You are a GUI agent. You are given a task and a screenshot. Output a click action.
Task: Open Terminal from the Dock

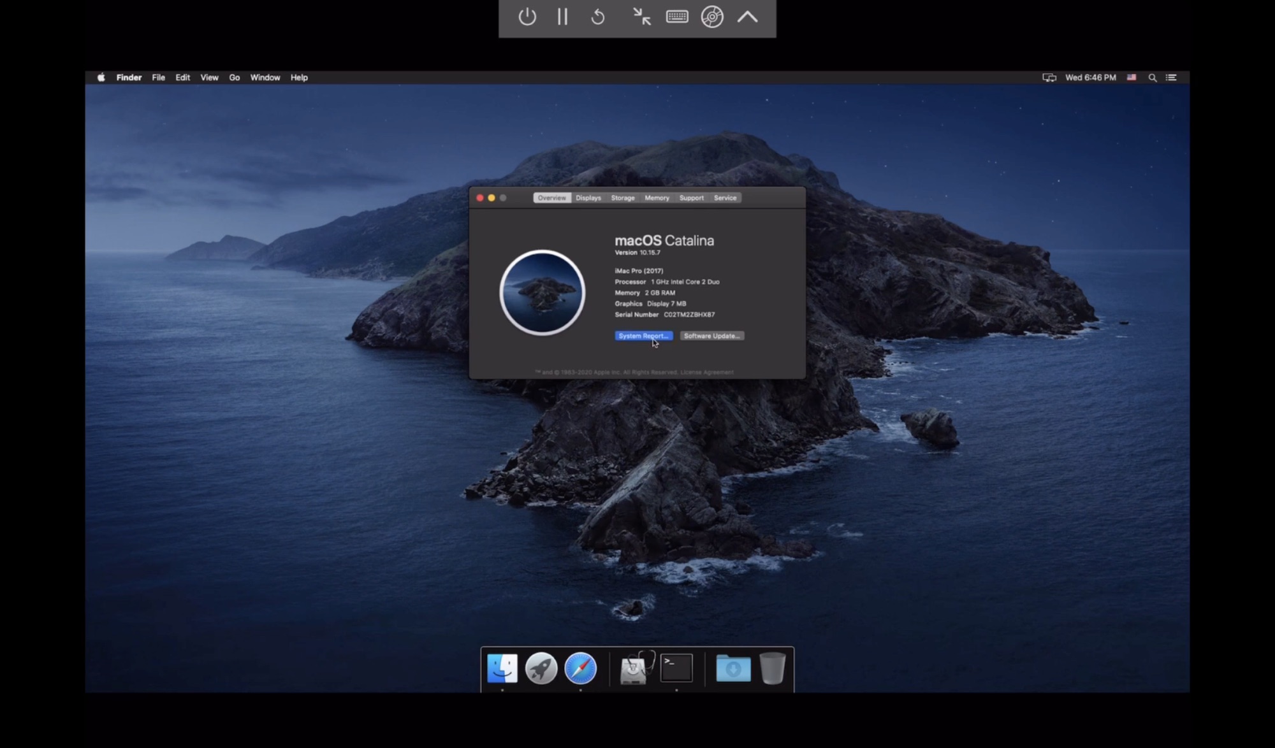(676, 668)
